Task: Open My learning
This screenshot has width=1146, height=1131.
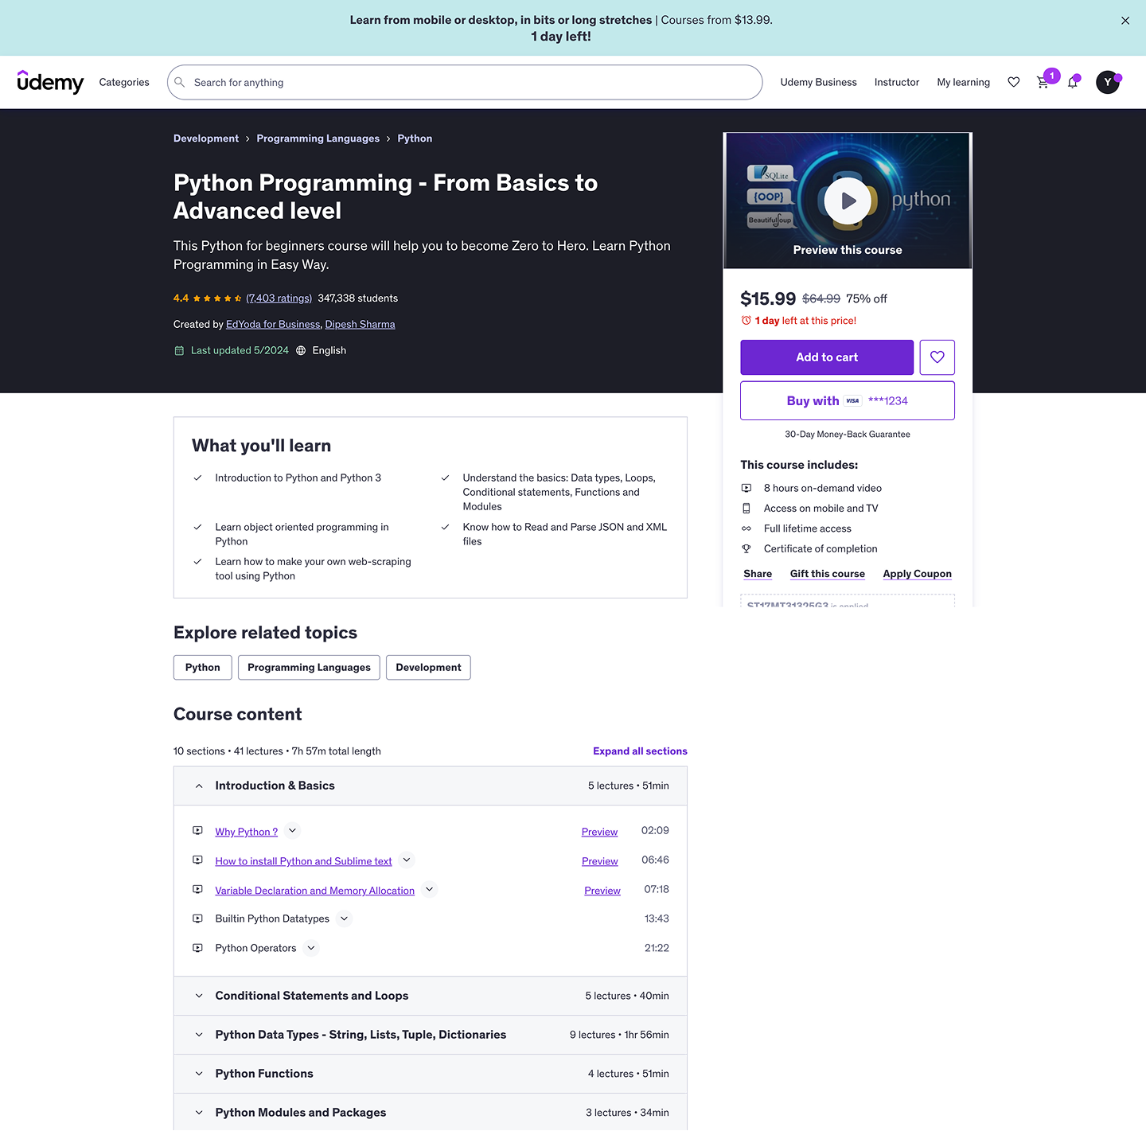Action: 963,82
